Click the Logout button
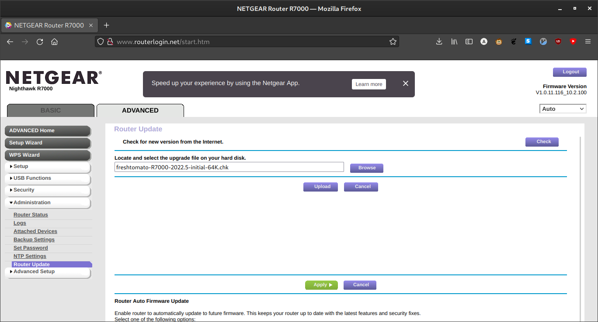Viewport: 598px width, 322px height. click(570, 72)
